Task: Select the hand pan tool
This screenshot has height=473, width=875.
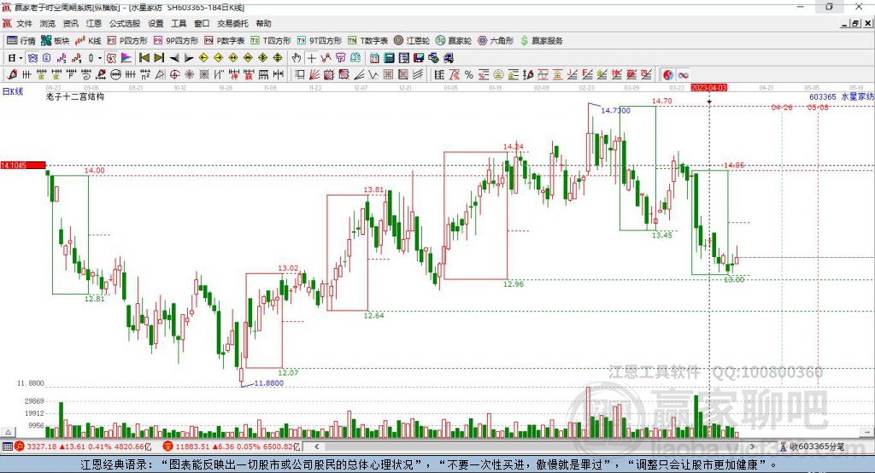Action: pyautogui.click(x=297, y=58)
